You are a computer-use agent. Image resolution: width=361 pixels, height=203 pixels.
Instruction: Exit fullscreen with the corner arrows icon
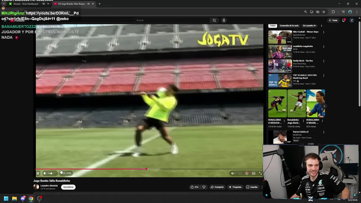click(x=260, y=173)
